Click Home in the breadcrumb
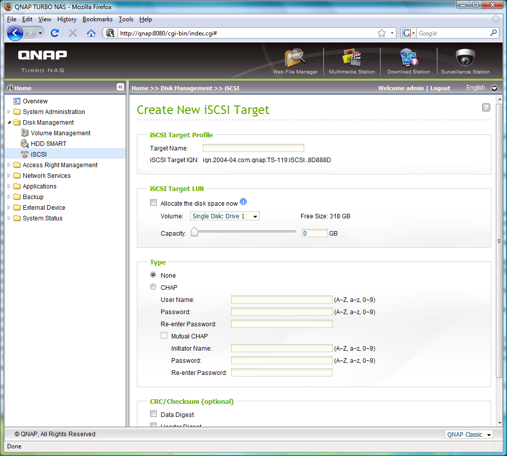The width and height of the screenshot is (507, 456). coord(140,88)
